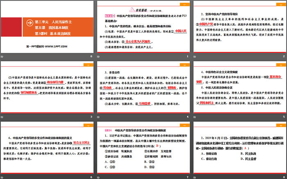
Task: Select slide 6 thumbnail with 社会主义民主 answer
Action: [x=47, y=148]
